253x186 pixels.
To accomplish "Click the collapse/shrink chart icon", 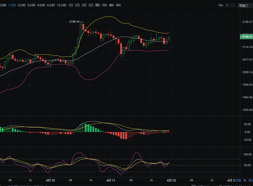I will [x=227, y=5].
